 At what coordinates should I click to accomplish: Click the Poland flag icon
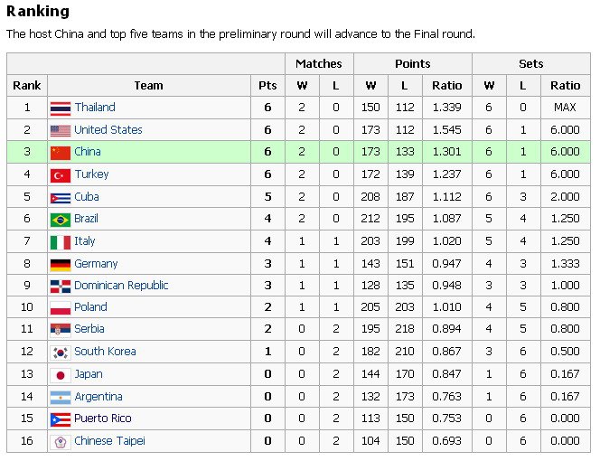coord(61,308)
